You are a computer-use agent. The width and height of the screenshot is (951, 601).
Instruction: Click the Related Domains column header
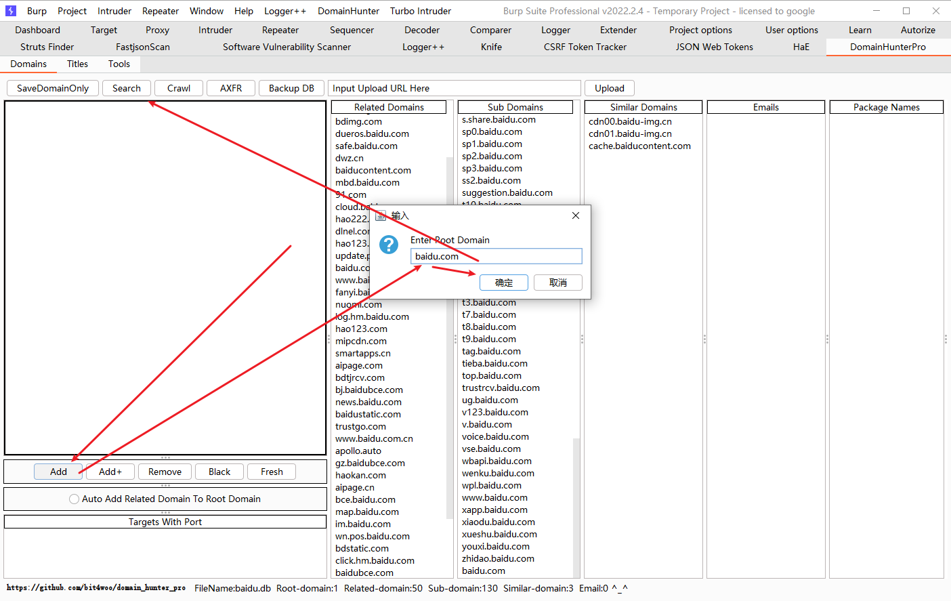[x=389, y=107]
